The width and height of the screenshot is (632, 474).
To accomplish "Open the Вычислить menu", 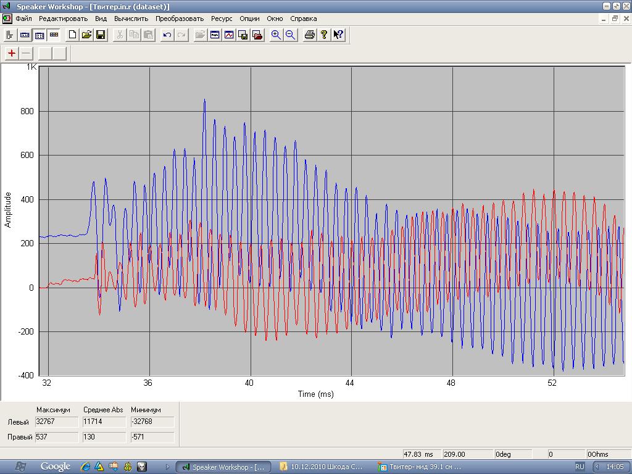I will click(131, 19).
